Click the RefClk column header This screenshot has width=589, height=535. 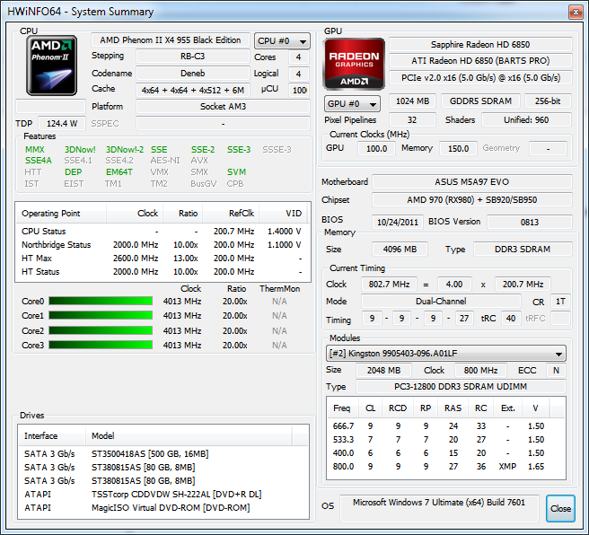231,214
